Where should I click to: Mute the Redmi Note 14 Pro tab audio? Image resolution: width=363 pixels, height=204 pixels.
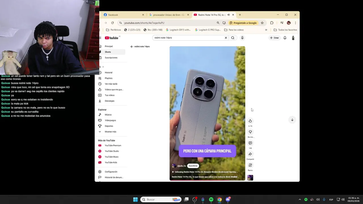pyautogui.click(x=229, y=15)
